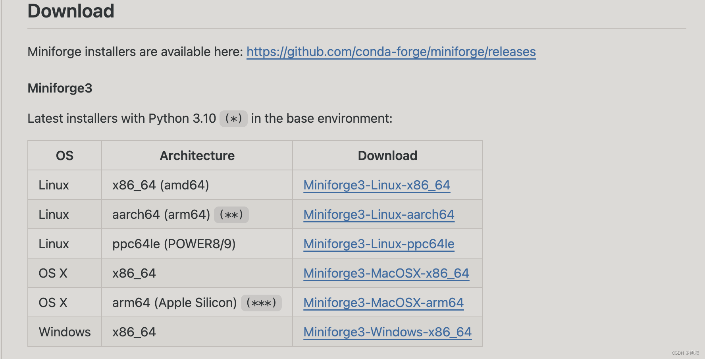Image resolution: width=705 pixels, height=359 pixels.
Task: Open the GitHub miniforge releases link
Action: pos(391,52)
